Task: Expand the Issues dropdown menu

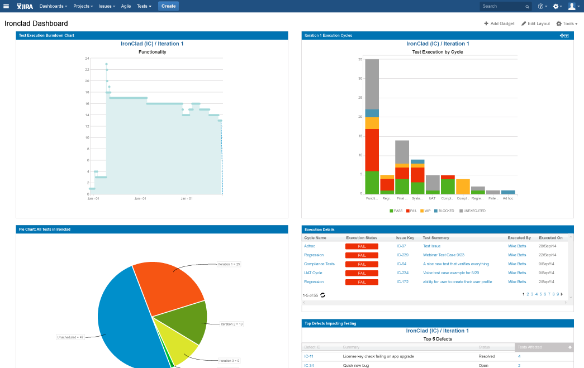Action: tap(107, 6)
